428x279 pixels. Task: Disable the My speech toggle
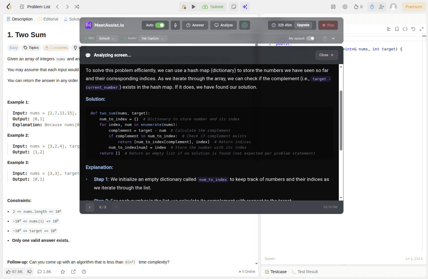click(x=310, y=38)
